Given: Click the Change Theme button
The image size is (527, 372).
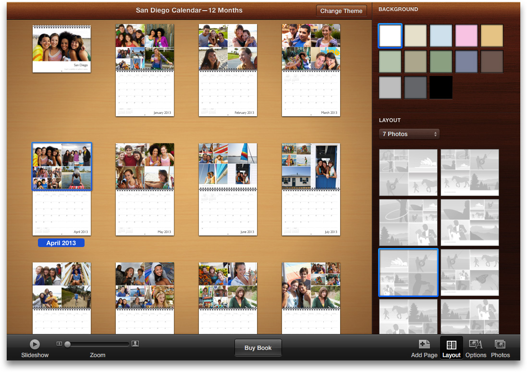Looking at the screenshot, I should (341, 11).
